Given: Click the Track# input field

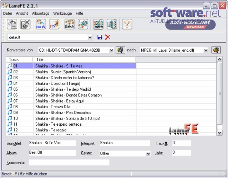Looking at the screenshot, I should pyautogui.click(x=182, y=143).
